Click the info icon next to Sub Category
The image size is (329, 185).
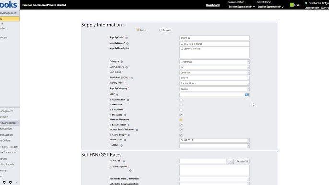(x=126, y=67)
